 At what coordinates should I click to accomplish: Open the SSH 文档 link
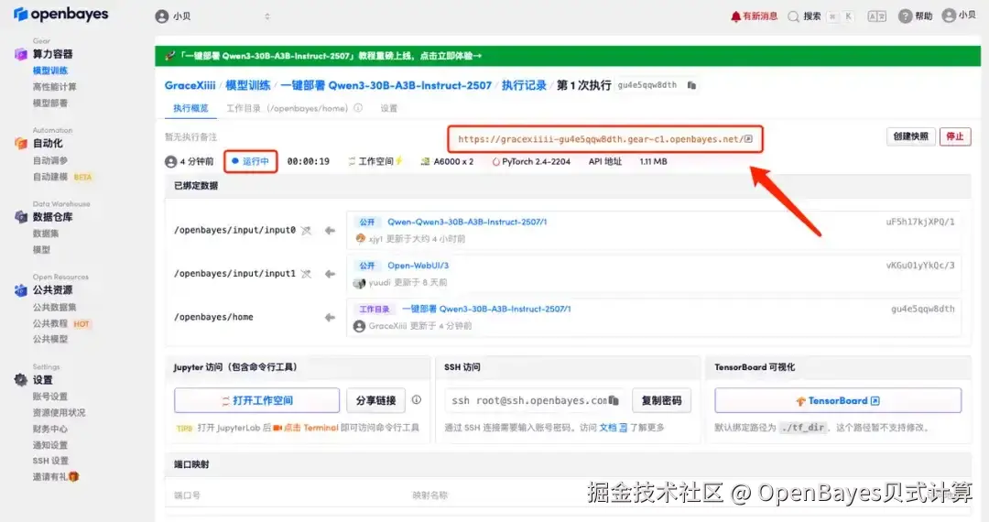tap(613, 428)
